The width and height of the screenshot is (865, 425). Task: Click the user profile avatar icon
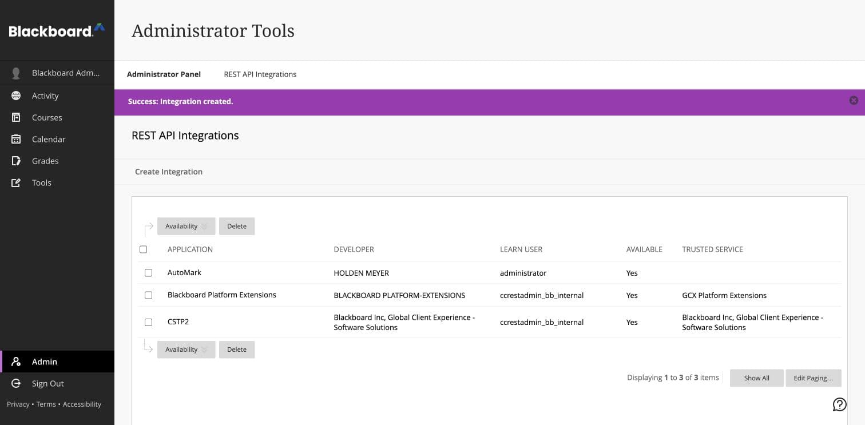pyautogui.click(x=16, y=73)
